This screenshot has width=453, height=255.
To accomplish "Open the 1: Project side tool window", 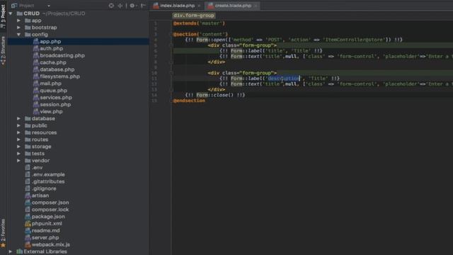I will click(x=3, y=16).
